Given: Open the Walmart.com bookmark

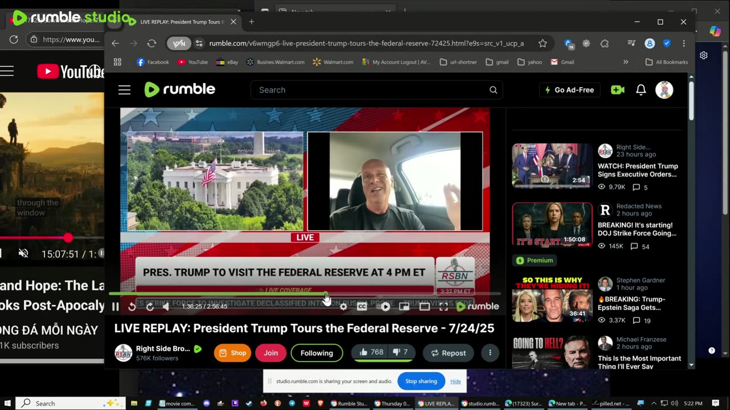Looking at the screenshot, I should pyautogui.click(x=333, y=62).
